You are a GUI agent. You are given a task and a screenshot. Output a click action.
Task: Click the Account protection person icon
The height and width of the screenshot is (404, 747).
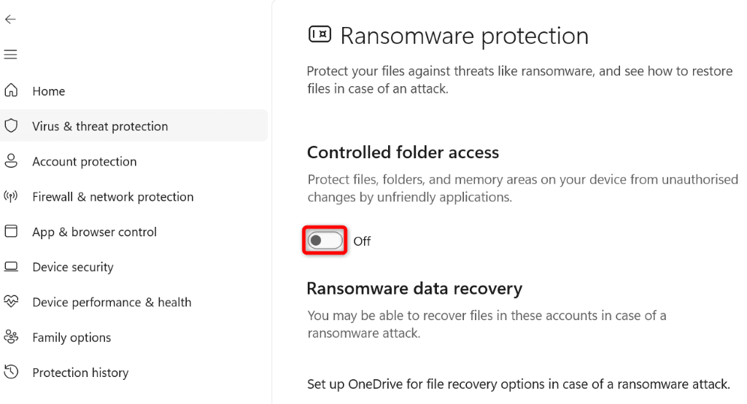click(11, 161)
